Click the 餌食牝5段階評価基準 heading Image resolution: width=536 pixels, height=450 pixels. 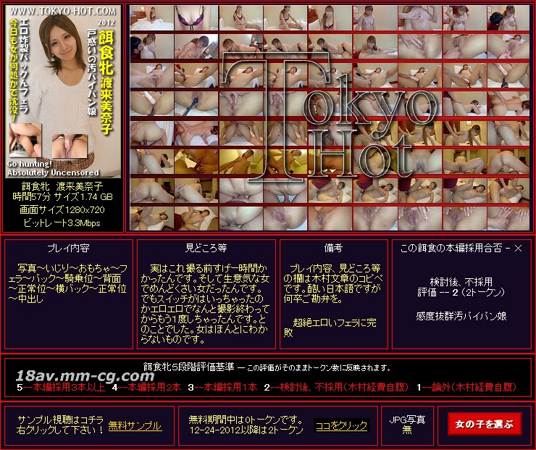[189, 367]
